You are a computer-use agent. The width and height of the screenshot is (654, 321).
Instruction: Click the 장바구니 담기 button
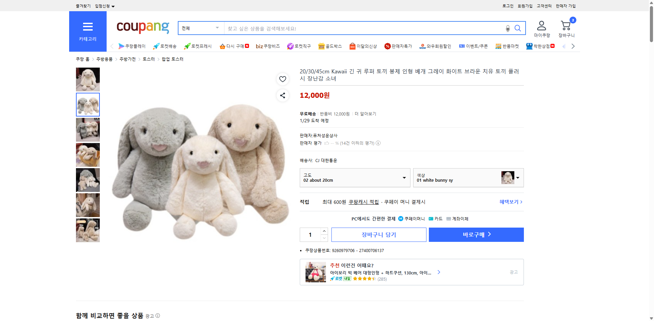[x=378, y=234]
